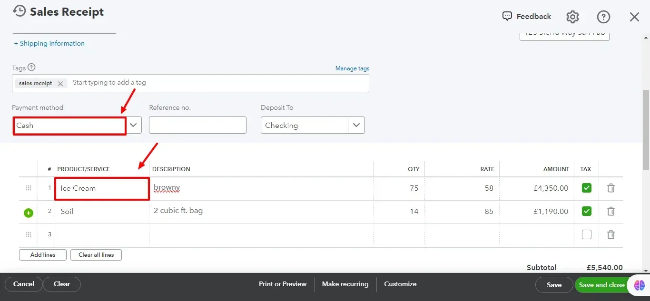Screen dimensions: 650x301
Task: Open the Help question mark icon
Action: [603, 17]
